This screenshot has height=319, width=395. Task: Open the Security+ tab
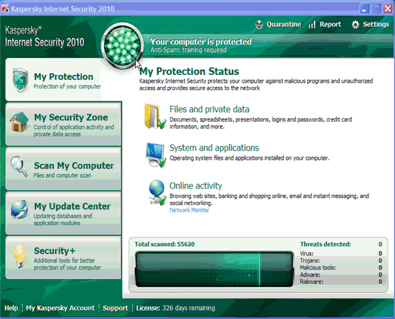pyautogui.click(x=63, y=258)
